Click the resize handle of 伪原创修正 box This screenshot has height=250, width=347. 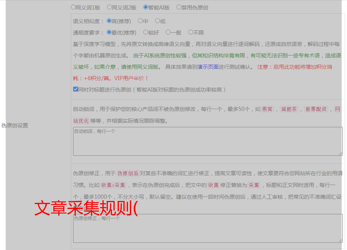[x=341, y=241]
